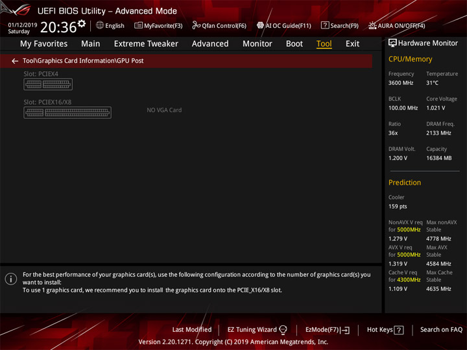Click the settings gear beside the clock
The image size is (467, 350).
click(x=82, y=23)
